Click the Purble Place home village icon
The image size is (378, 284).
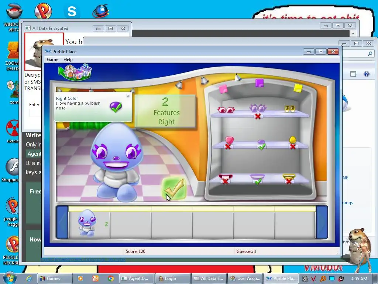tap(75, 72)
